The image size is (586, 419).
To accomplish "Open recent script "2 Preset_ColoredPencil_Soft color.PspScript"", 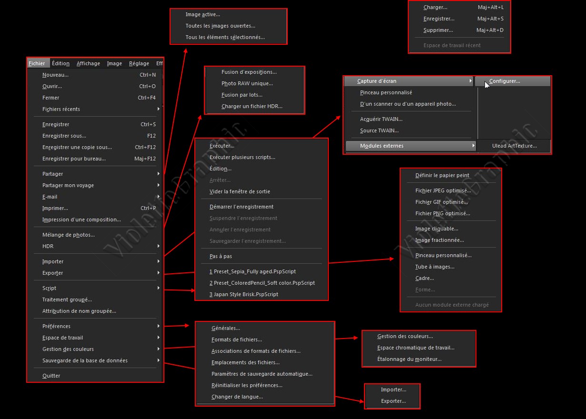I will [x=262, y=283].
